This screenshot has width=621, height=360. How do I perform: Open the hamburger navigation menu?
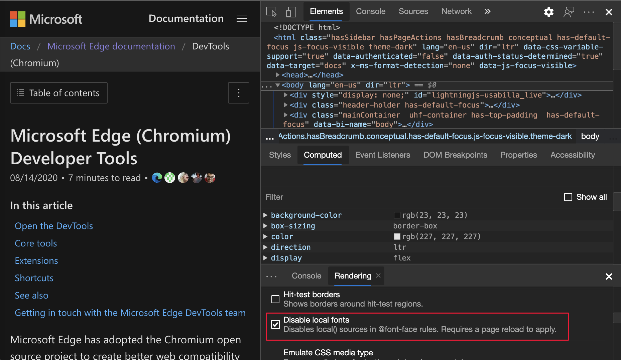[242, 19]
